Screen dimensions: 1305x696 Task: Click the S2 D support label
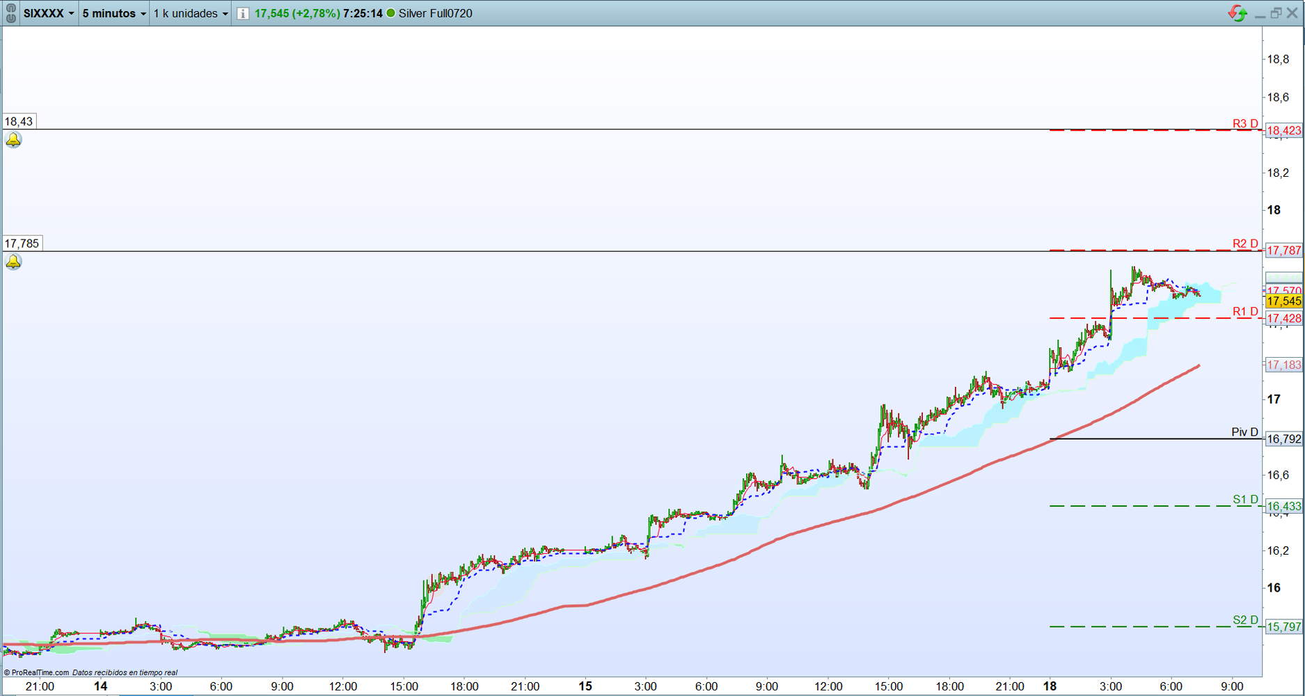(x=1245, y=619)
